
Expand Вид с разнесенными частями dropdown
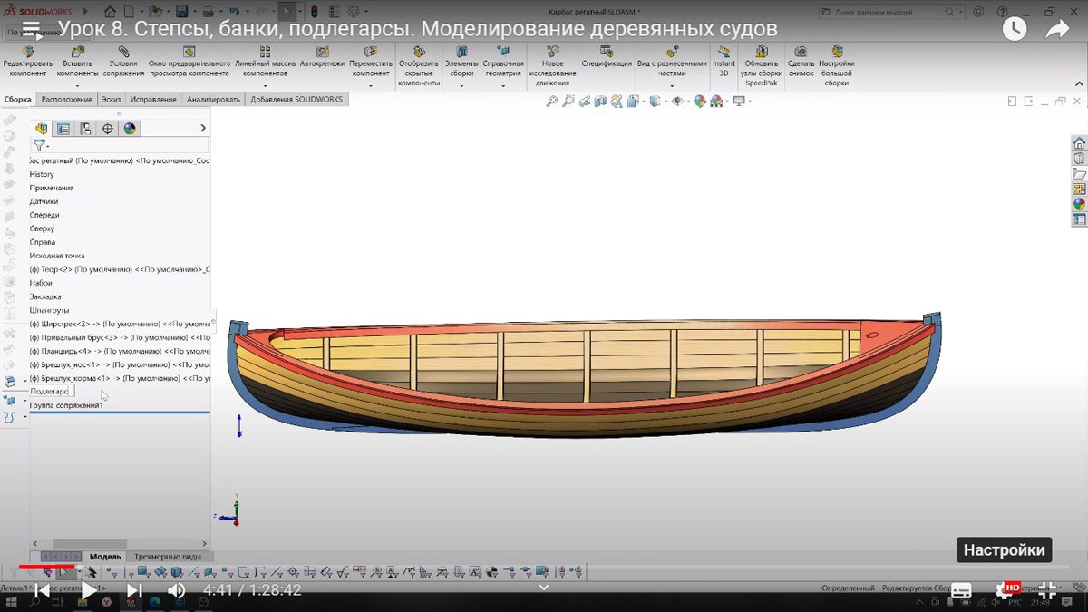click(672, 86)
